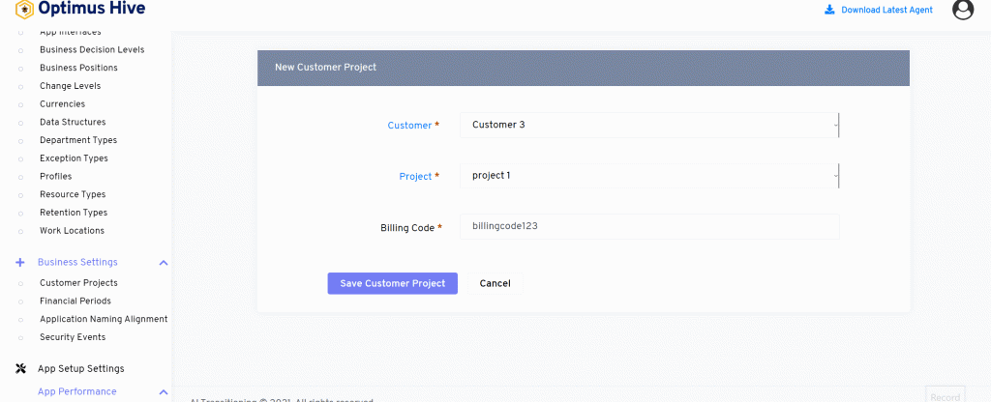Open Financial Periods menu item
The width and height of the screenshot is (991, 402).
75,301
